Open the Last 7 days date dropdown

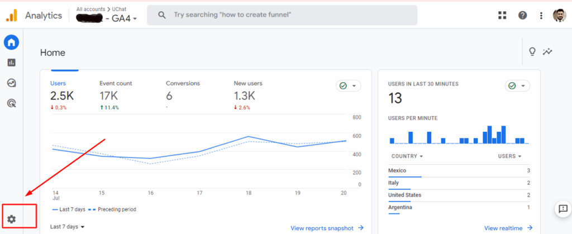(67, 227)
